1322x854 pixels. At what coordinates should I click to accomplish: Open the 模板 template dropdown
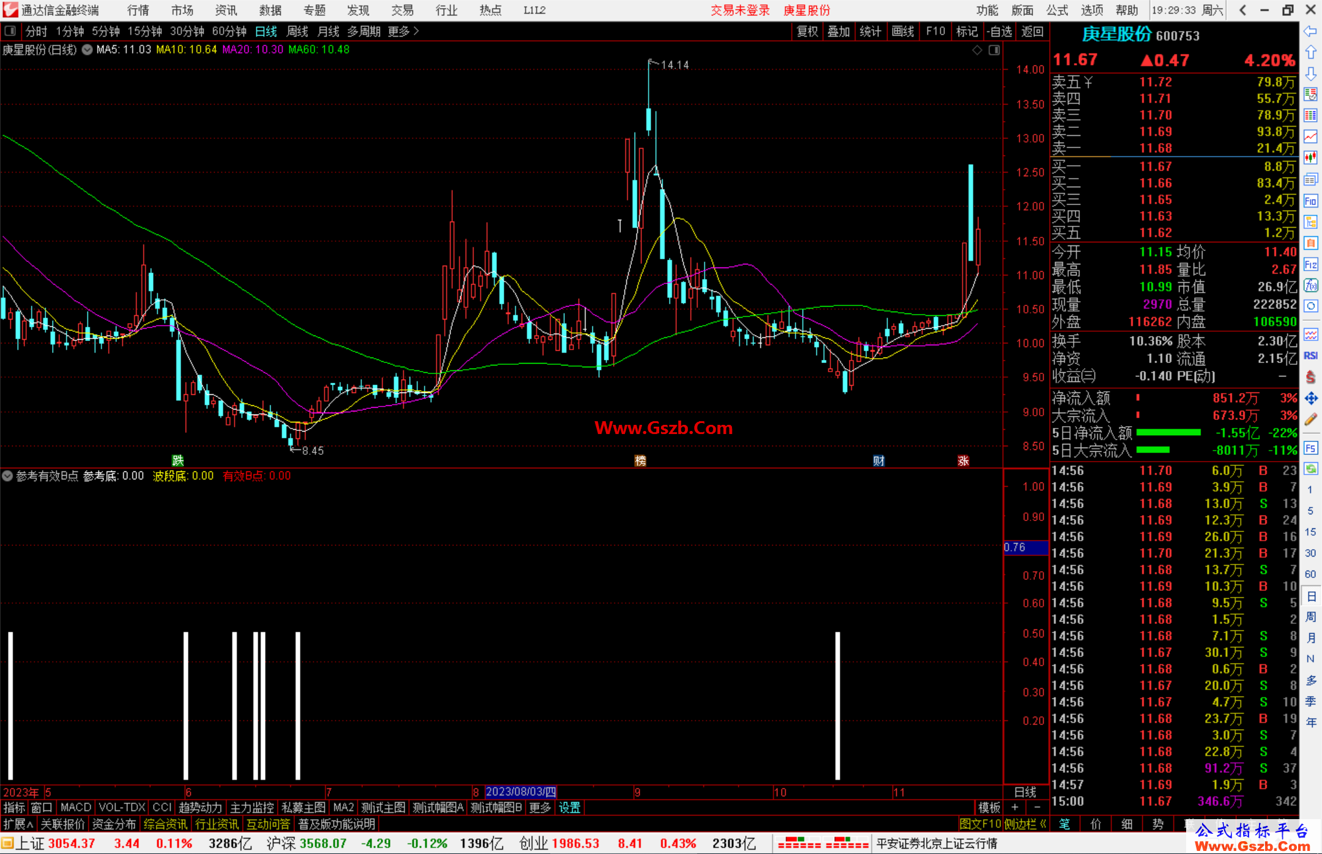pyautogui.click(x=989, y=807)
